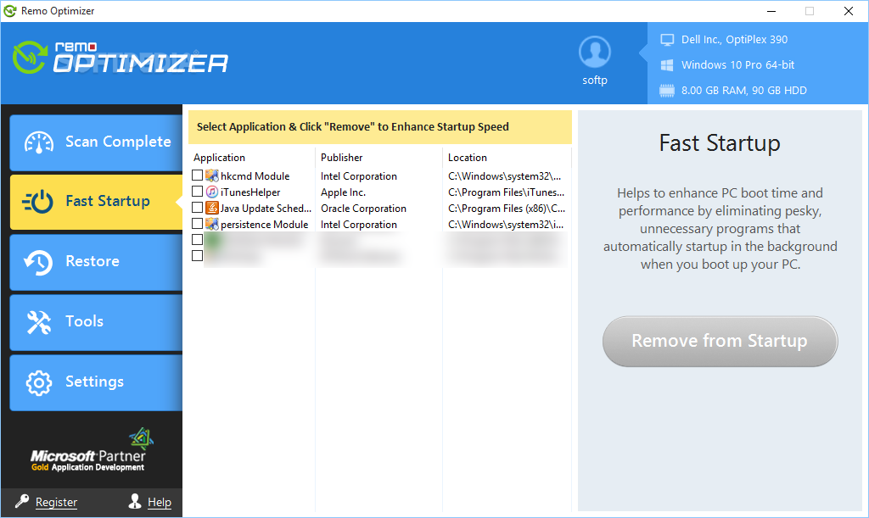Click hkcmd row C:\Windows\system32 location

[504, 176]
